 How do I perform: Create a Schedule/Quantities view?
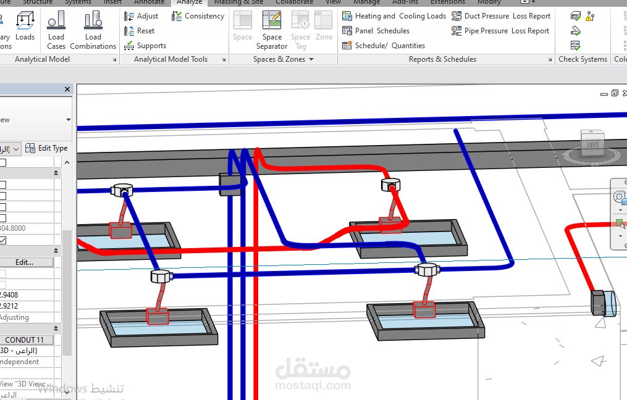[384, 46]
